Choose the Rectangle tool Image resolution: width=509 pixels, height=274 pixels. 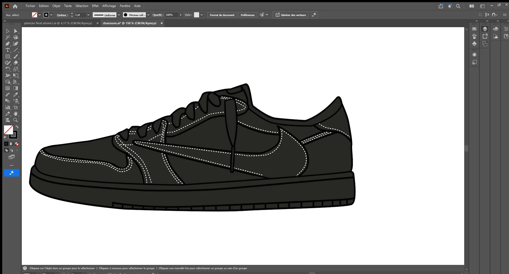coord(8,57)
